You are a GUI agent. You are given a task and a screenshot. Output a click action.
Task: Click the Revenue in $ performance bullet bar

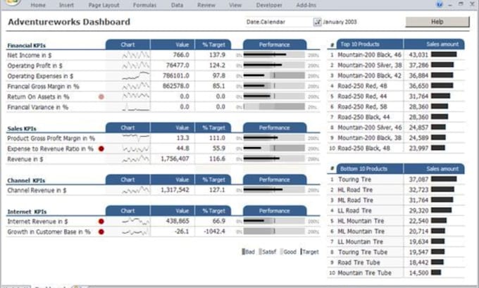pos(274,159)
